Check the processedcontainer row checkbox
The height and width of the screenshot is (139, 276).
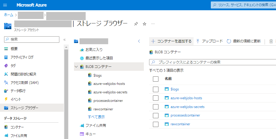point(156,115)
